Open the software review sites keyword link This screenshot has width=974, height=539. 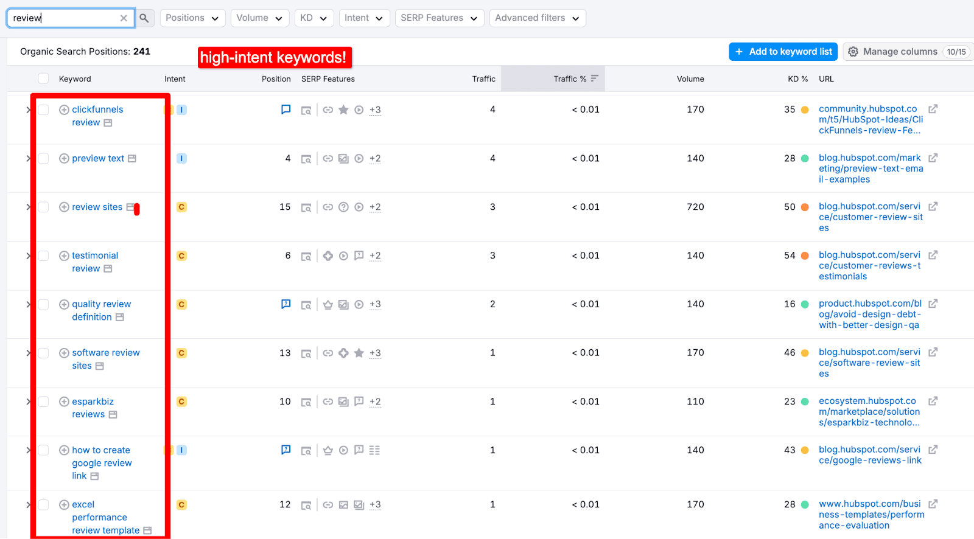(105, 360)
